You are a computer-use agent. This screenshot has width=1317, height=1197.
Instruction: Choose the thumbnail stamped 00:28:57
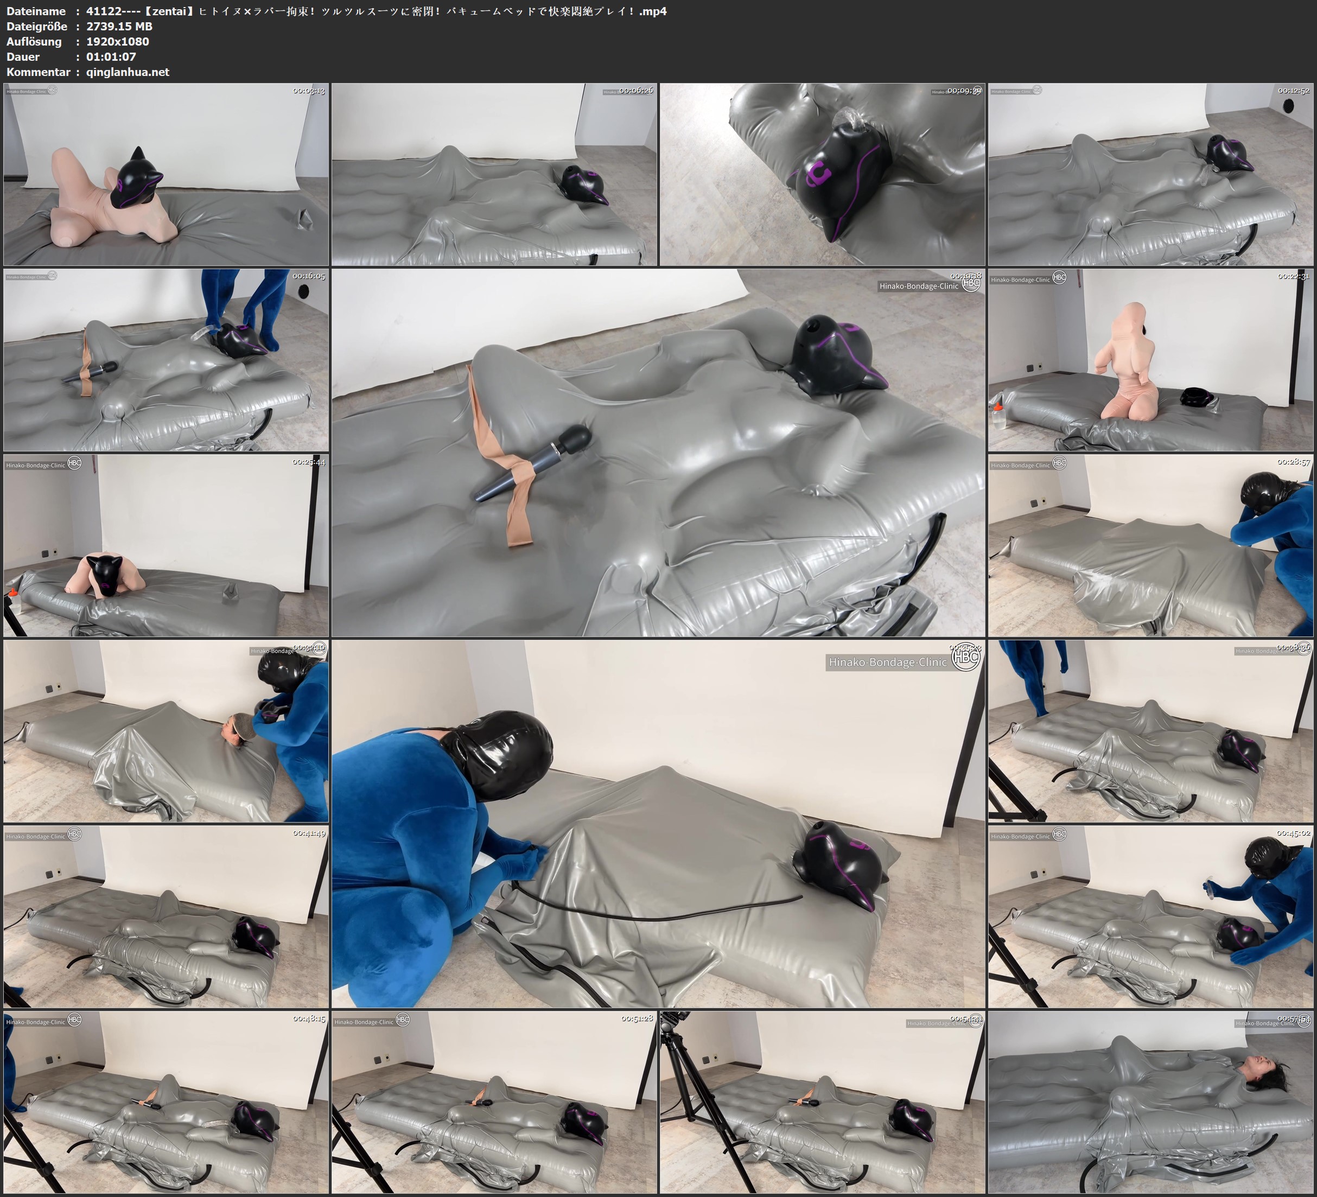(x=1150, y=545)
